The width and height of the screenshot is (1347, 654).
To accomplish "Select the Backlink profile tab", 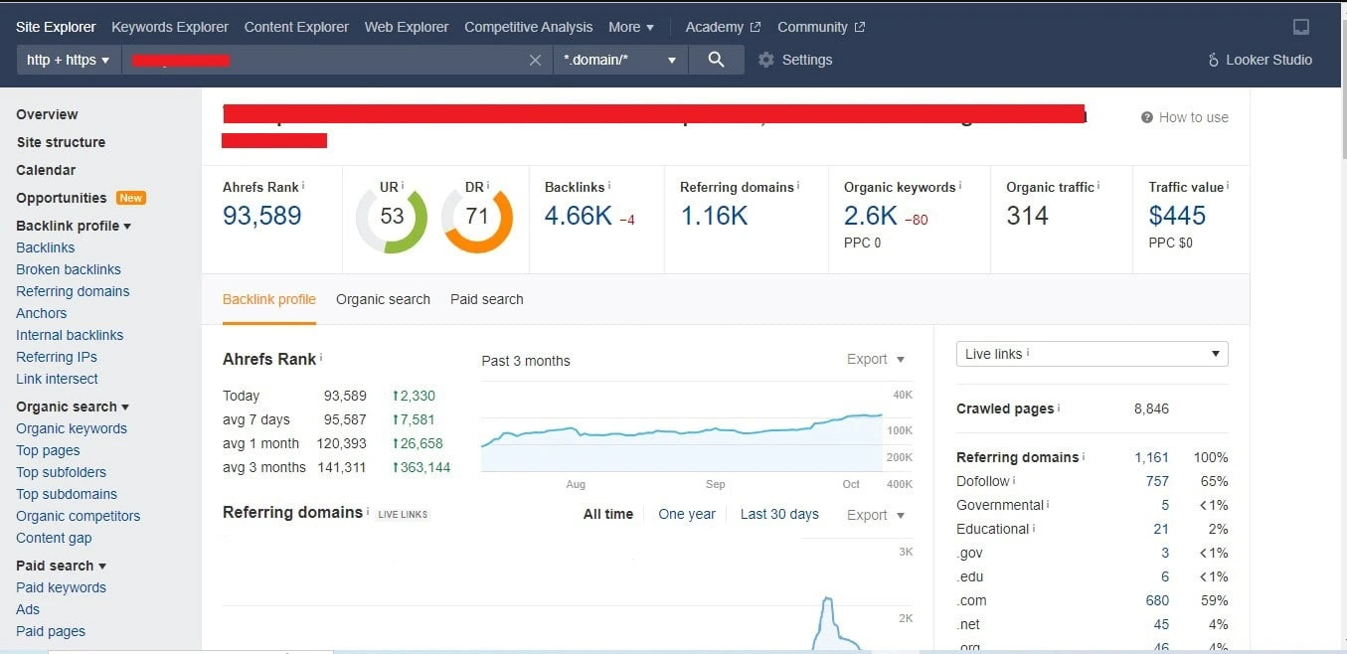I will tap(269, 299).
